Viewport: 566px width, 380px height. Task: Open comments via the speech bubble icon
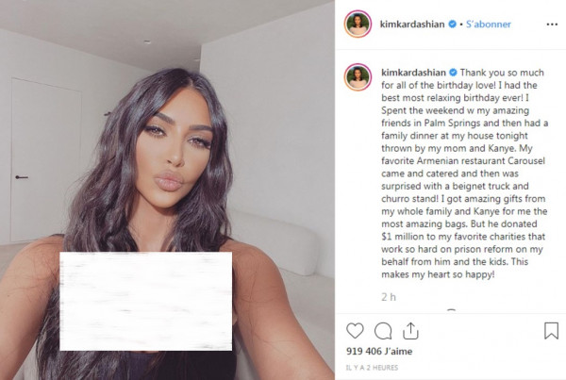pyautogui.click(x=383, y=331)
